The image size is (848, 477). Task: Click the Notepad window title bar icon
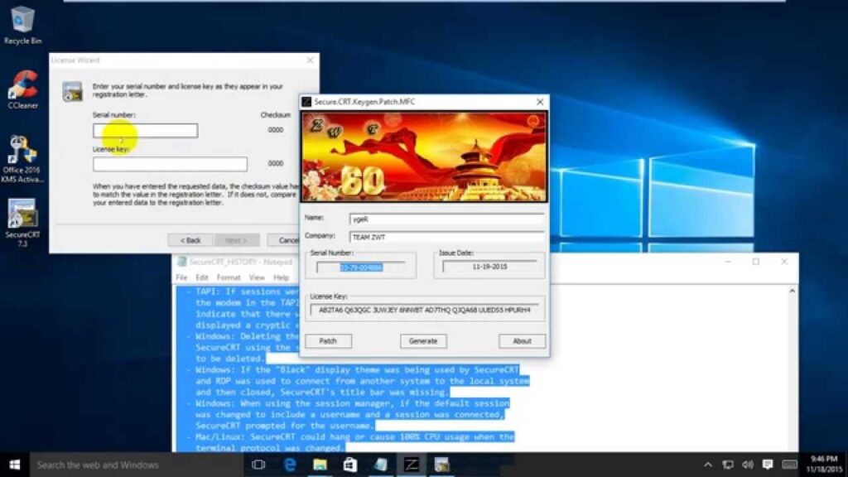(x=181, y=262)
